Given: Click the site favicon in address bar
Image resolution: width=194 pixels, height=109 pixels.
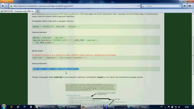Looking at the screenshot, I should (11, 6).
